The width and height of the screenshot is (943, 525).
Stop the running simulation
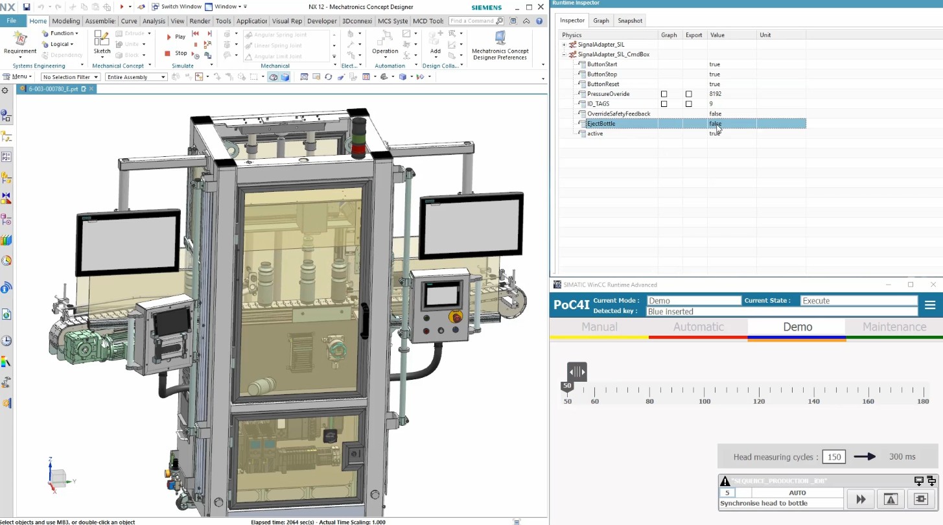(x=176, y=53)
